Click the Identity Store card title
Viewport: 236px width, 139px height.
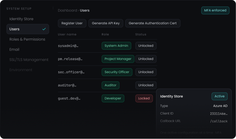pos(171,96)
